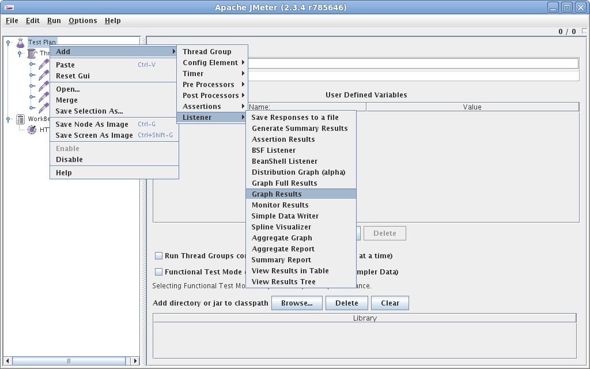This screenshot has height=369, width=590.
Task: Expand the Assertions submenu
Action: [x=212, y=106]
